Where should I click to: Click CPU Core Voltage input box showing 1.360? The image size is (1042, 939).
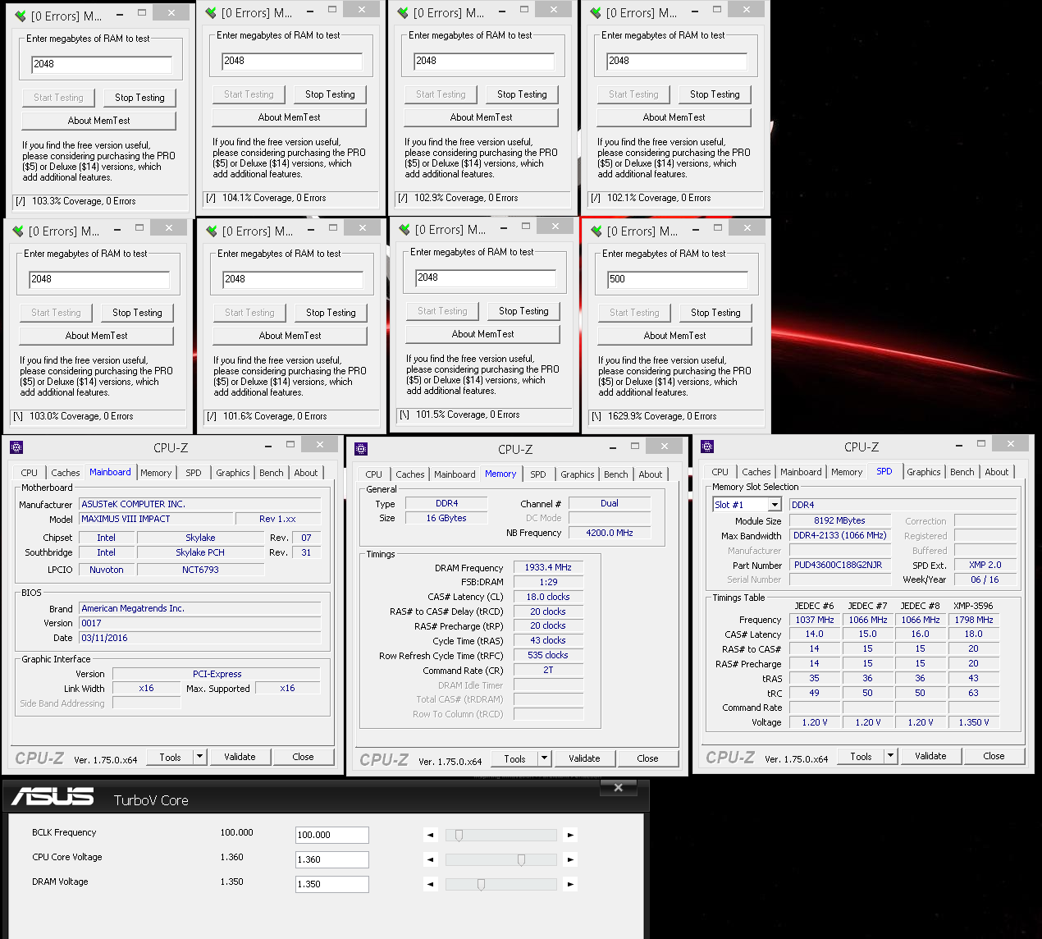pos(331,859)
